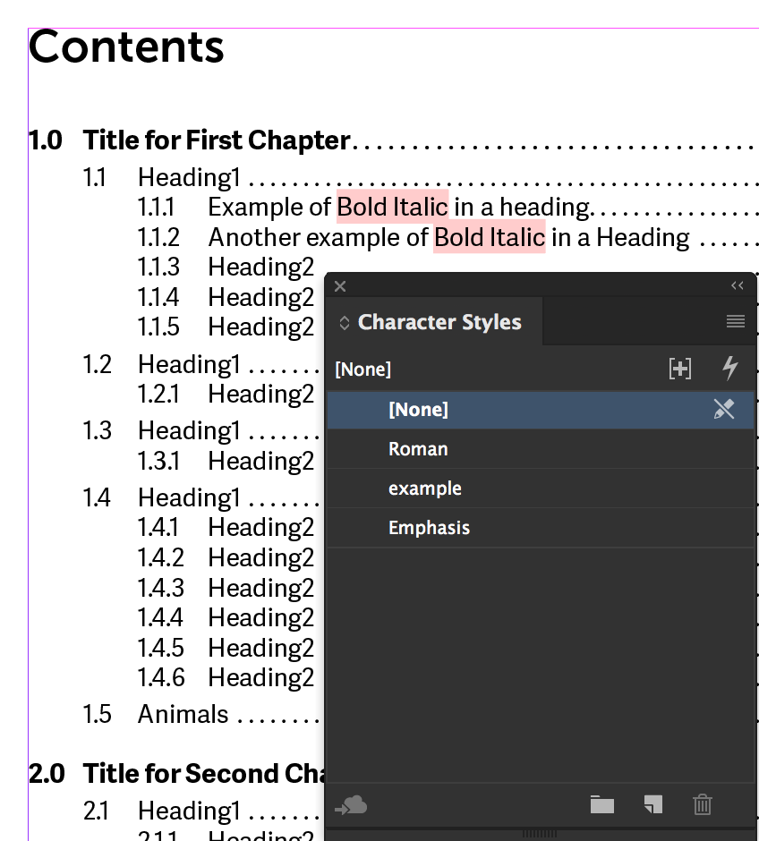Click the cloud add-to-library icon
The width and height of the screenshot is (759, 841).
click(351, 805)
